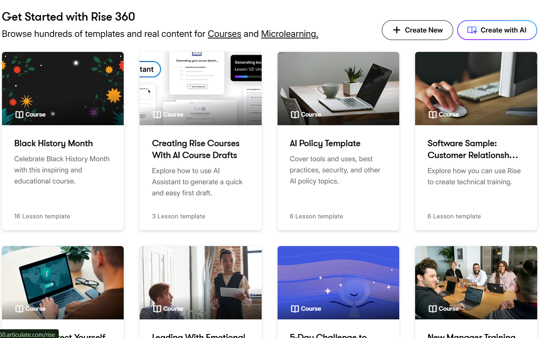Click the Course book icon on New Manager Training
The height and width of the screenshot is (338, 542).
[x=433, y=309]
